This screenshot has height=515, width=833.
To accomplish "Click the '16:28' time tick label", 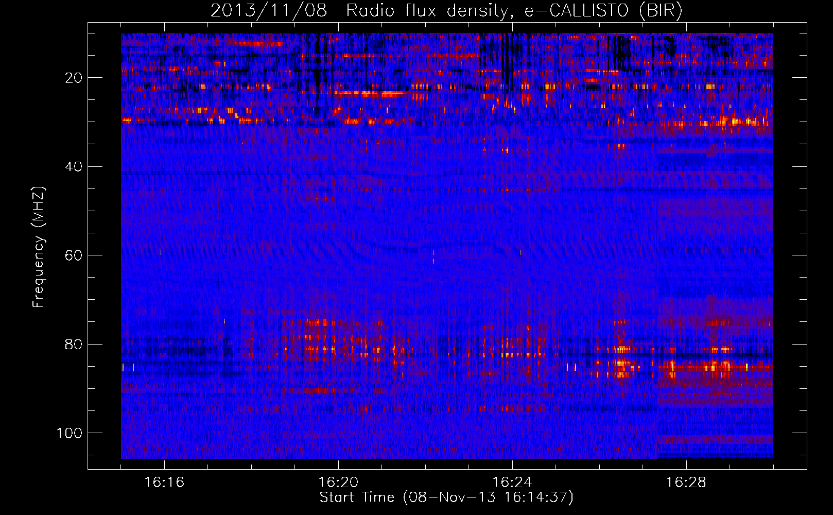I will pos(686,483).
